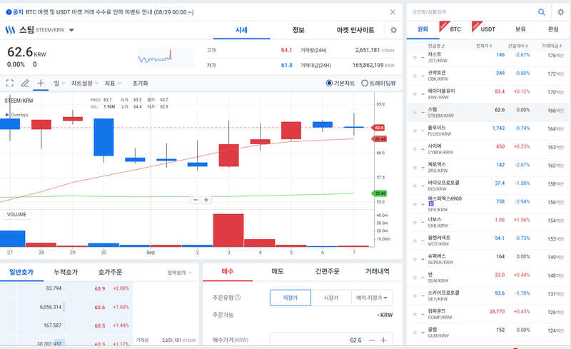571x349 pixels.
Task: Click the chart zoom-in plus button
Action: 206,200
